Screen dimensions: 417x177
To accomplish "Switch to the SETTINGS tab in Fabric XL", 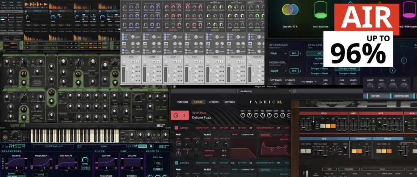I will coord(230,102).
